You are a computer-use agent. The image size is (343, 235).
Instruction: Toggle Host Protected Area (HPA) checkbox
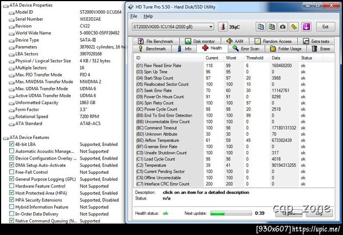pos(11,193)
